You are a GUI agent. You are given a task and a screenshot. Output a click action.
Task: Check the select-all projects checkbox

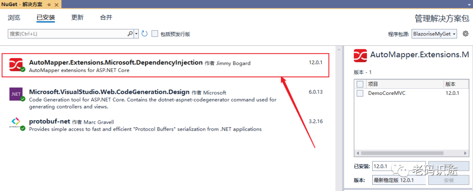[x=360, y=84]
